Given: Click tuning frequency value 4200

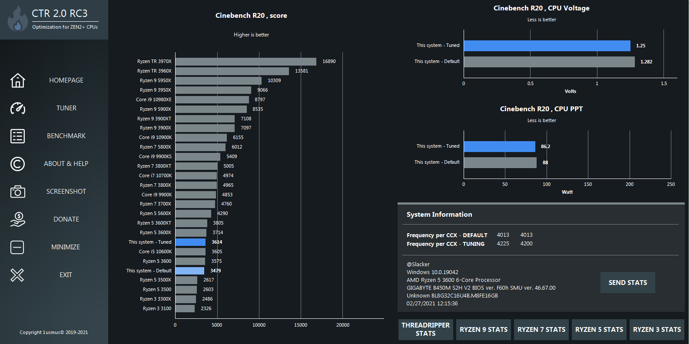Looking at the screenshot, I should (x=527, y=244).
